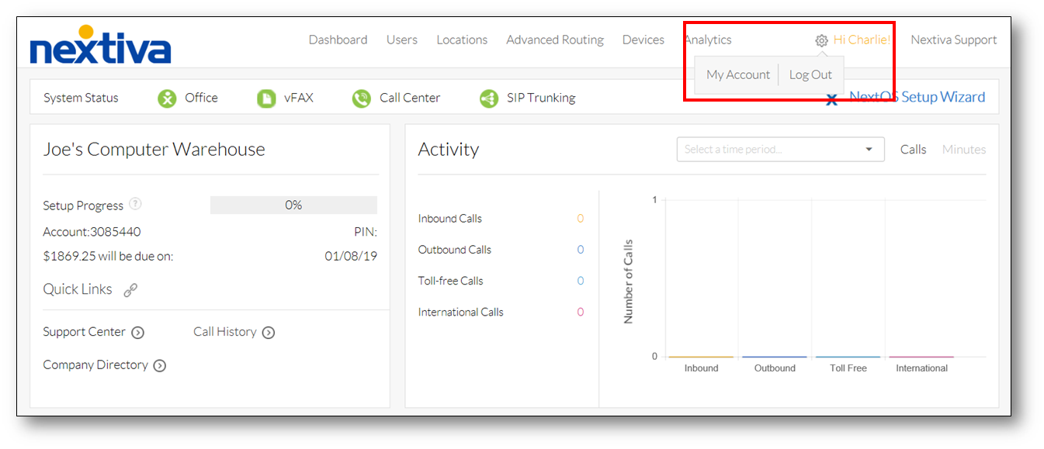Expand Support Center with its arrow
The height and width of the screenshot is (449, 1044).
click(x=138, y=332)
